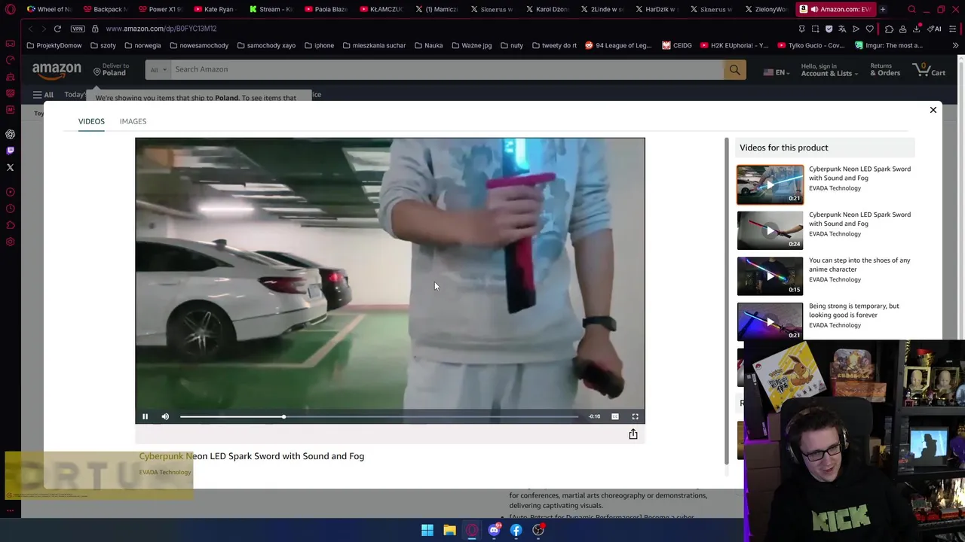Image resolution: width=965 pixels, height=542 pixels.
Task: Open ChatGPT in Opera sidebar
Action: 11,134
